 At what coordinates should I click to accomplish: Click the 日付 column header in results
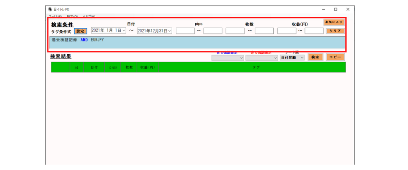pos(94,67)
